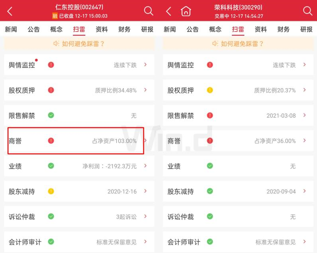The width and height of the screenshot is (317, 253).
Task: Switch to 公告 tab on 荣科科技
Action: tap(192, 30)
